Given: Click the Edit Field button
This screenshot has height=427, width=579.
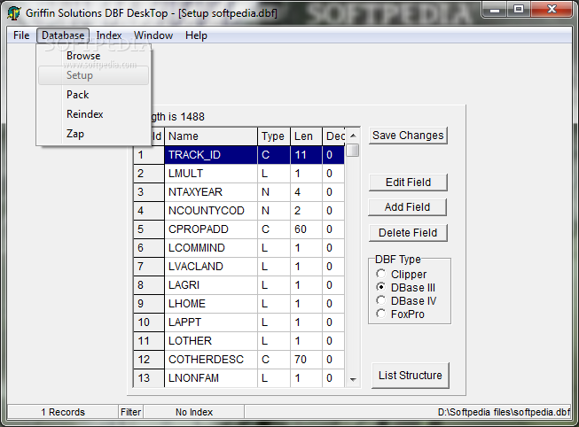Looking at the screenshot, I should tap(408, 182).
